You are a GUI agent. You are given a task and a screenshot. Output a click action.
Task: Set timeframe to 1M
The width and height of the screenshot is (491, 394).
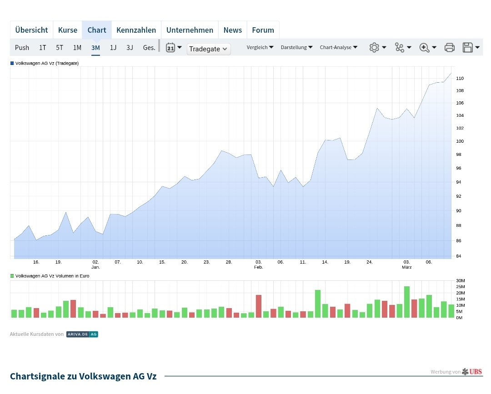point(77,48)
